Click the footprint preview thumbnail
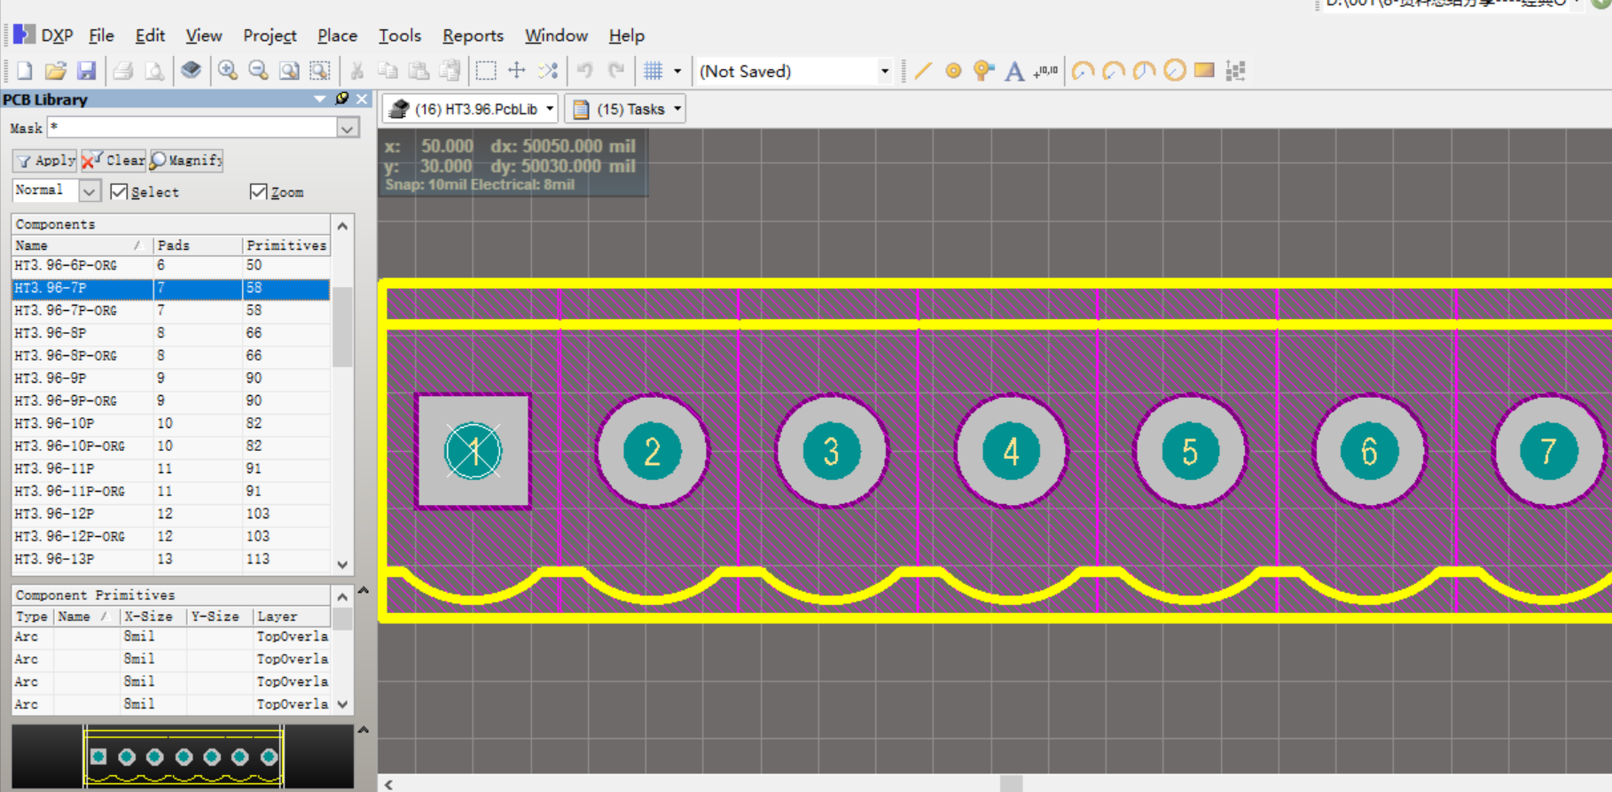This screenshot has width=1612, height=792. tap(184, 757)
